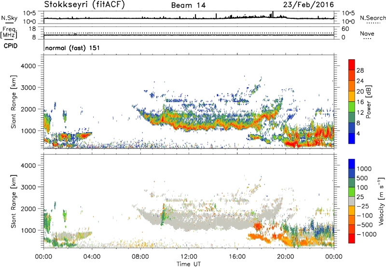The width and height of the screenshot is (386, 267).
Task: Select the '3000' tick on power panel axis
Action: click(28, 88)
